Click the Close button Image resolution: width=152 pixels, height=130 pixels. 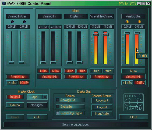pyautogui.click(x=134, y=117)
